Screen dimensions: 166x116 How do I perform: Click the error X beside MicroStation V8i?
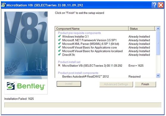coord(59,65)
